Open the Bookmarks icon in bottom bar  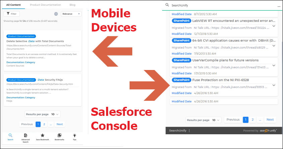pos(59,135)
